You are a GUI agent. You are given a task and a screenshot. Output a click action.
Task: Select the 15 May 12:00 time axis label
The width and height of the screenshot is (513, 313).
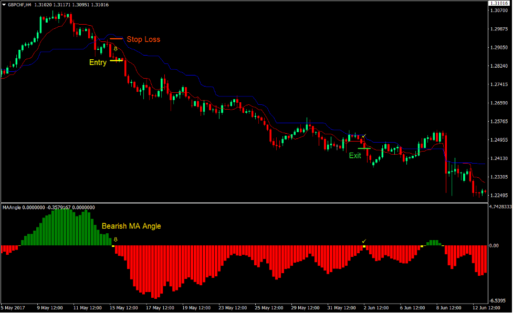(124, 308)
